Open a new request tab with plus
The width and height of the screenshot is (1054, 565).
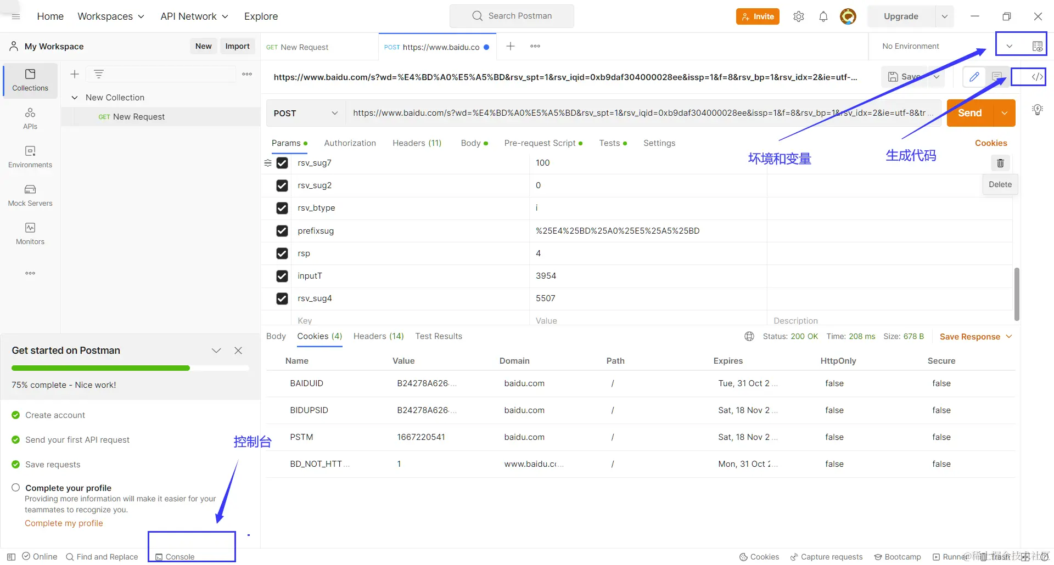click(511, 46)
